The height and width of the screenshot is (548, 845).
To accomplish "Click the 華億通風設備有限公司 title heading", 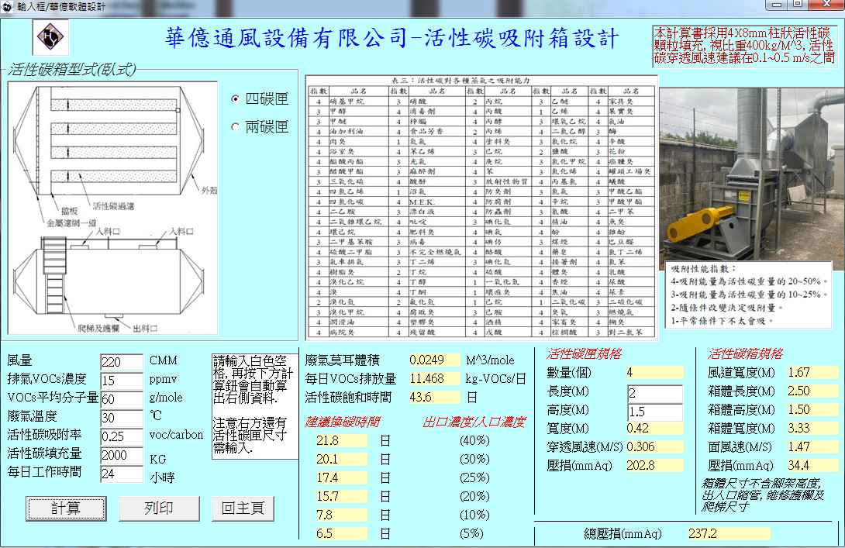I will pyautogui.click(x=391, y=38).
